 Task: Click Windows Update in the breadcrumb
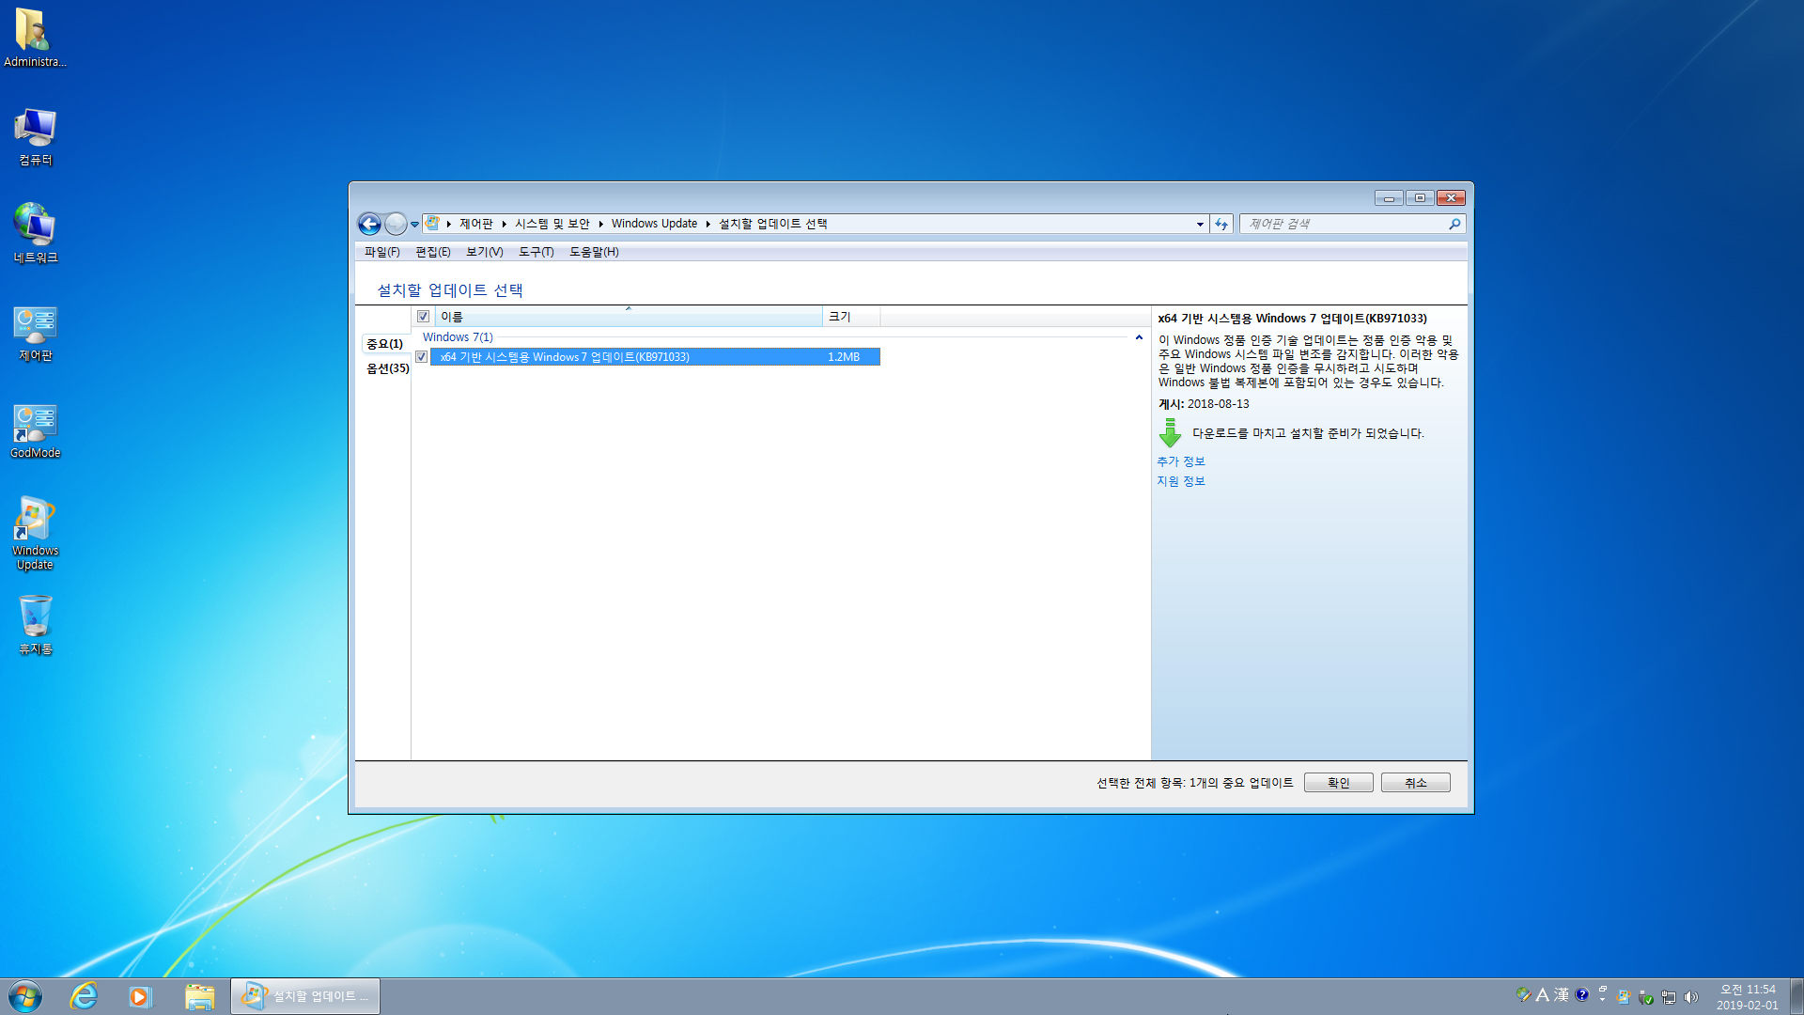(x=655, y=224)
